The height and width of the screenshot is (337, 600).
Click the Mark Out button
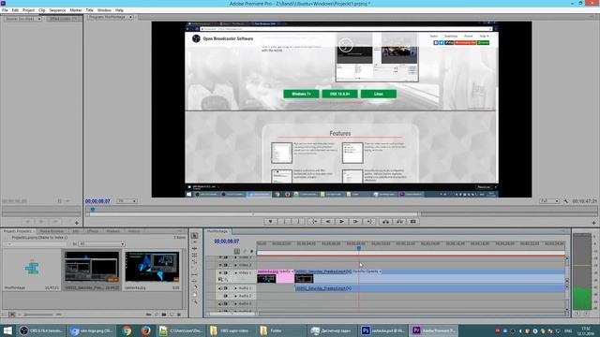point(298,222)
